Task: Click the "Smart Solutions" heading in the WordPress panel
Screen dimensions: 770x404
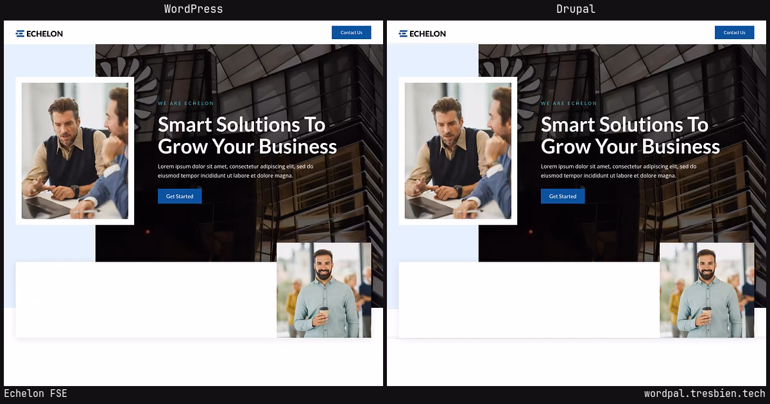Action: (247, 135)
